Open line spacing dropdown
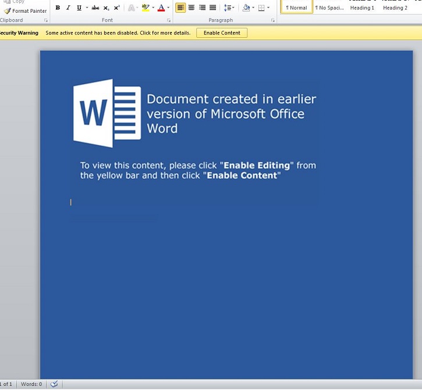 [229, 8]
